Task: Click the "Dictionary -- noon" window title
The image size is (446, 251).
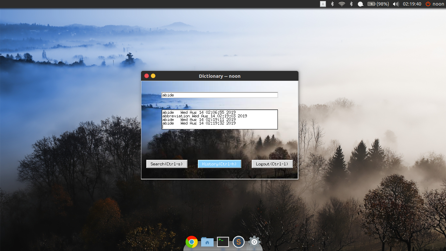Action: click(x=220, y=76)
